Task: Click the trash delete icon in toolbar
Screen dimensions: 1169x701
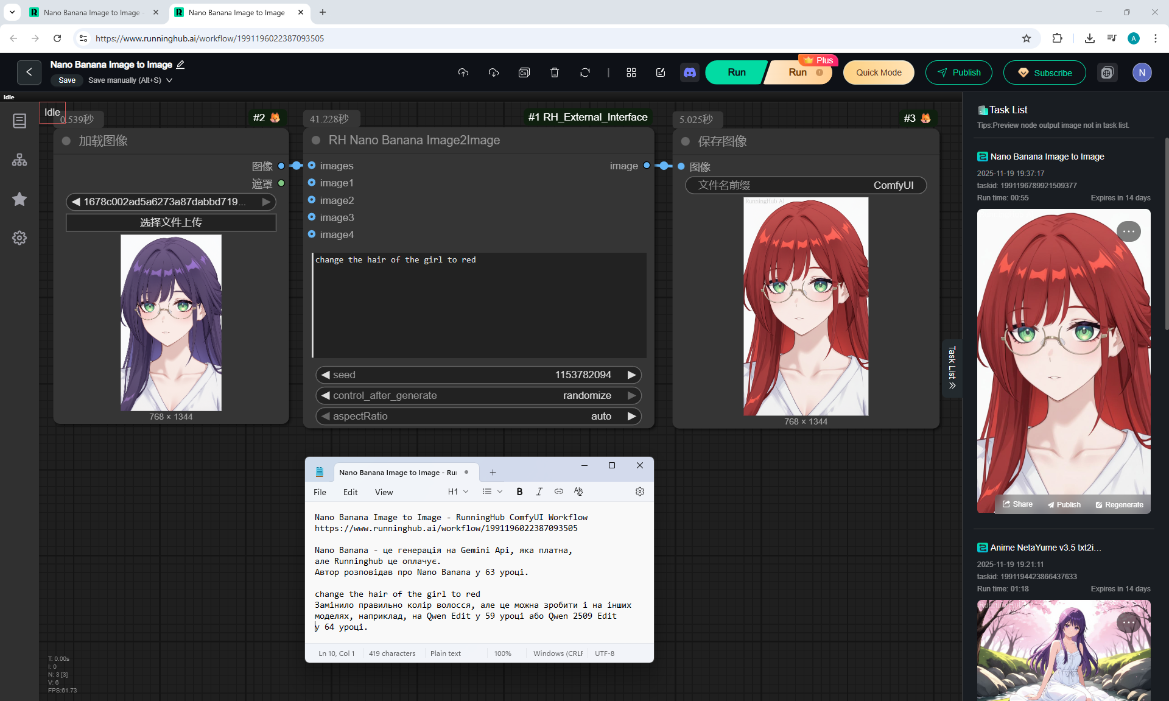Action: pyautogui.click(x=554, y=72)
